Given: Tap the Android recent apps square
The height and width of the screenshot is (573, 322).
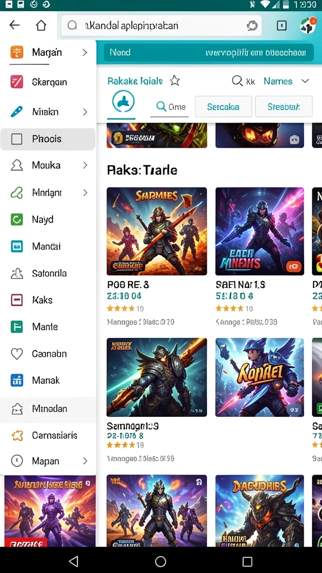Looking at the screenshot, I should point(248,561).
